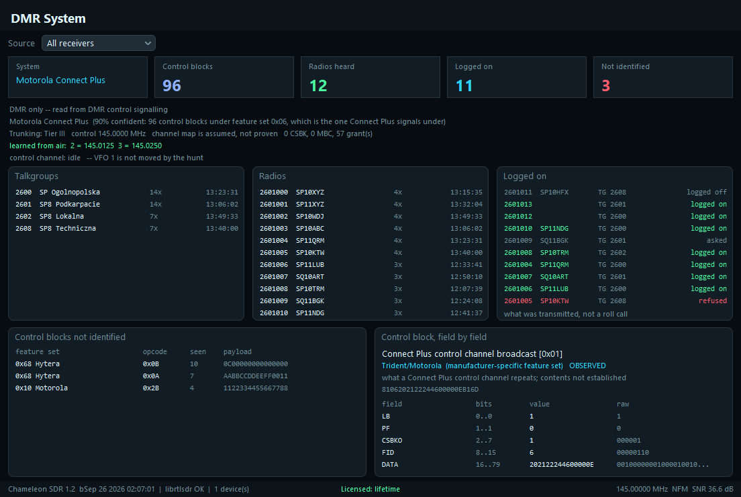Click radio 2601003 SP10ABC row

370,228
